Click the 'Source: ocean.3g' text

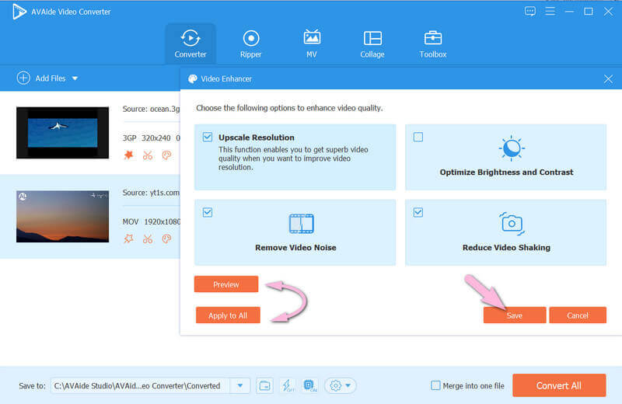(151, 109)
